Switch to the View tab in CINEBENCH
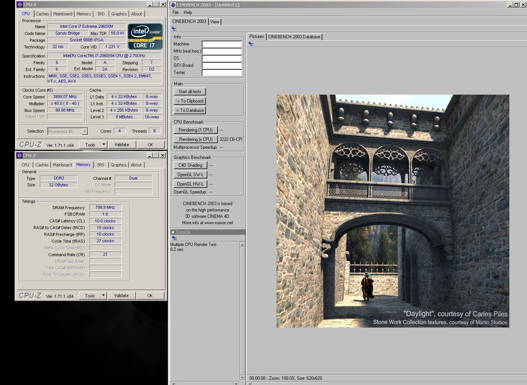Screen dimensions: 527x385 click(x=215, y=22)
